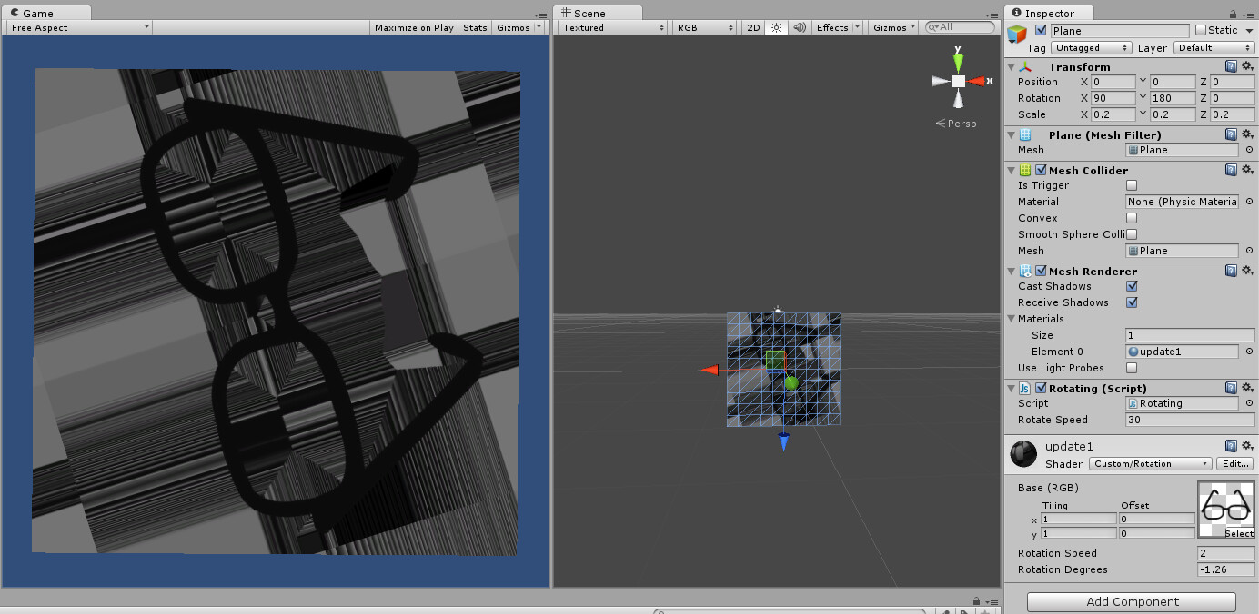Image resolution: width=1259 pixels, height=614 pixels.
Task: Switch to the Game tab
Action: (36, 12)
